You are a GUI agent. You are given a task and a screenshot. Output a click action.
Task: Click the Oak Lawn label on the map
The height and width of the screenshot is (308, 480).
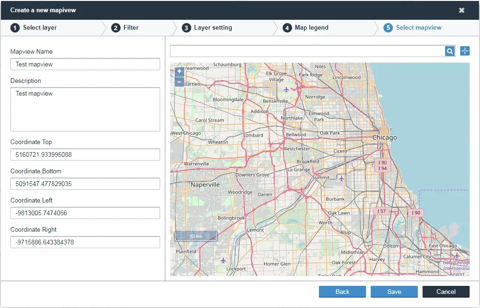click(x=339, y=213)
